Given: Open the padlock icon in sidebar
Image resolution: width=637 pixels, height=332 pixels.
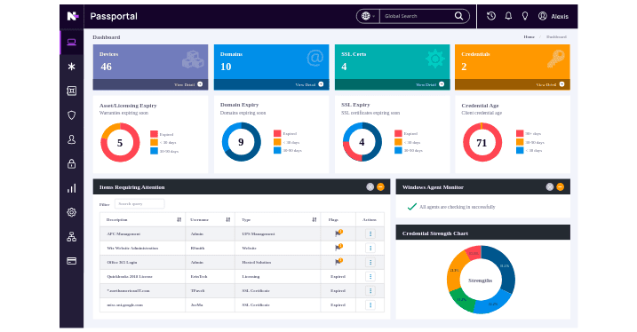Looking at the screenshot, I should click(x=71, y=163).
